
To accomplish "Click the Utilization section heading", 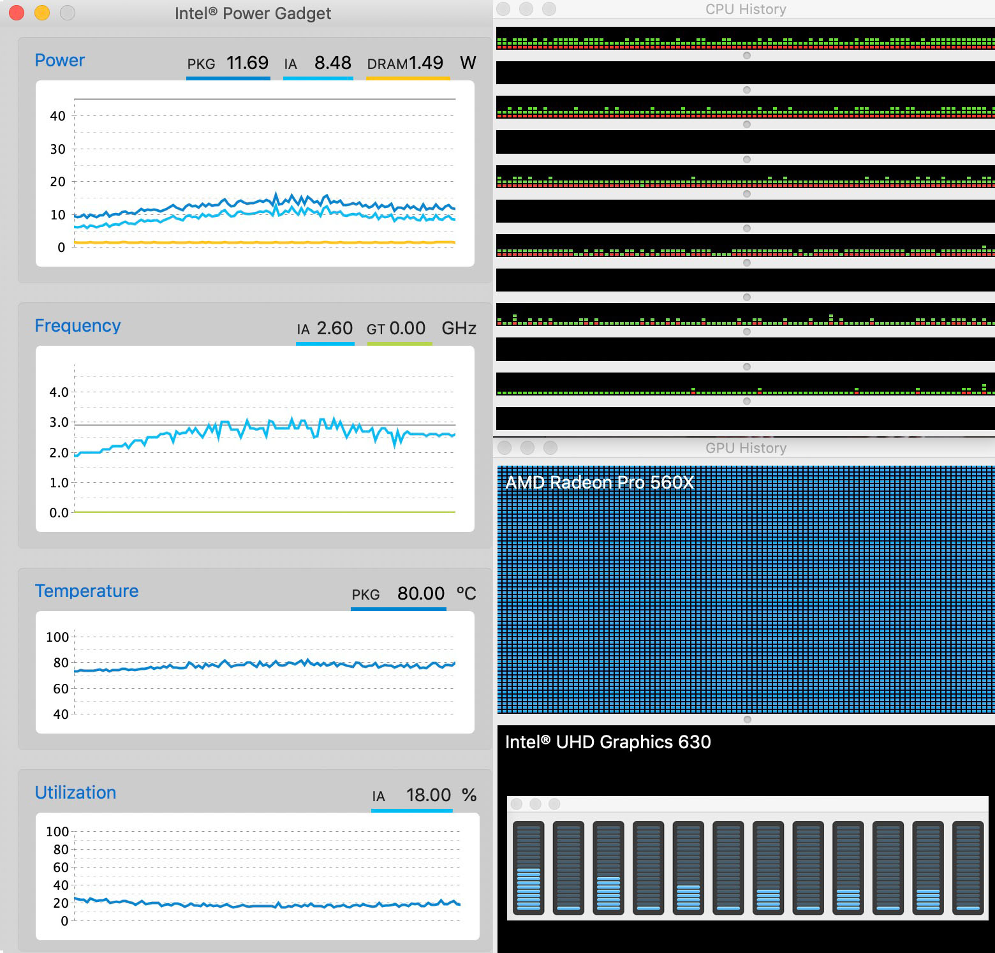I will tap(75, 792).
